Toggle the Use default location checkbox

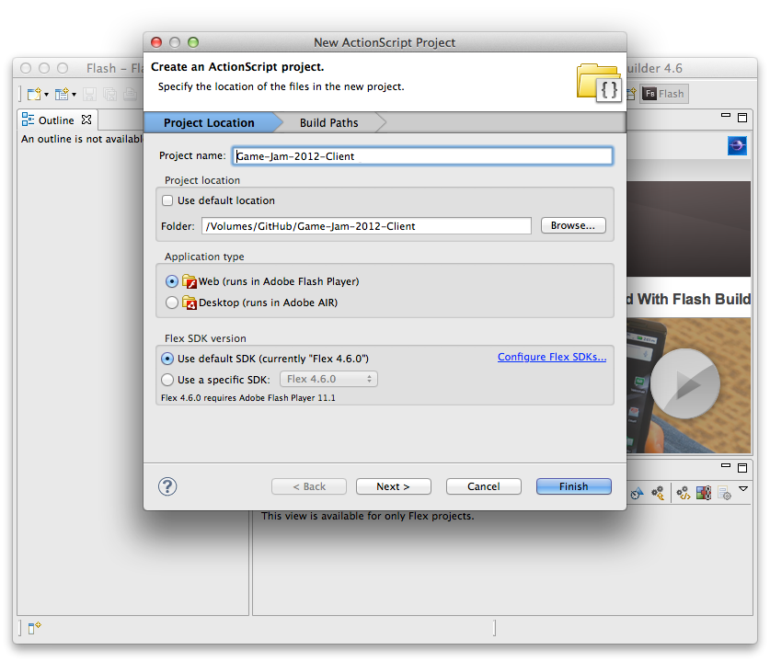pyautogui.click(x=167, y=200)
